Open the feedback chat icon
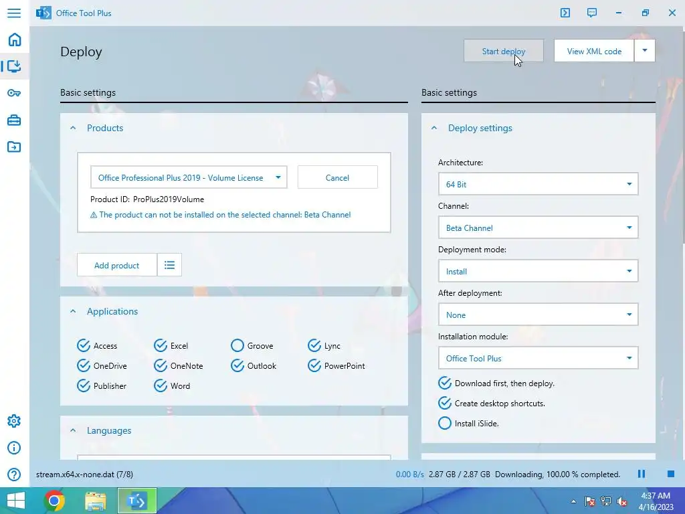The image size is (685, 514). click(x=592, y=13)
